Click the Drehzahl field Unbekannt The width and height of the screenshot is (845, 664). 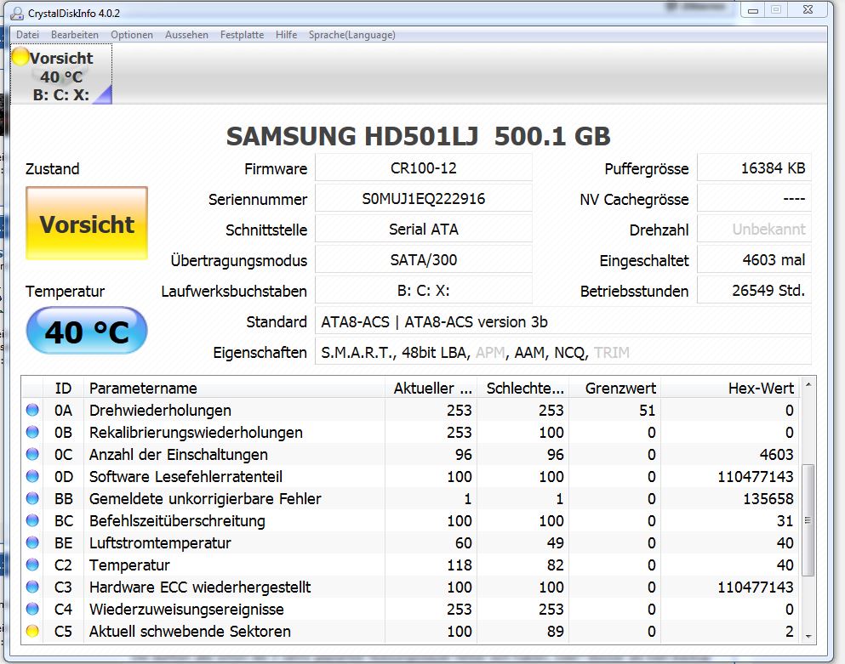pyautogui.click(x=755, y=230)
